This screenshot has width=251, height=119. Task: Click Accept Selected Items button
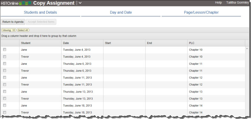pyautogui.click(x=41, y=22)
